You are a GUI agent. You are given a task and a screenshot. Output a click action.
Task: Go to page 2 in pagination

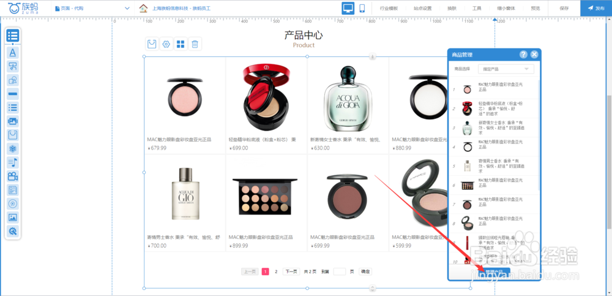point(276,271)
